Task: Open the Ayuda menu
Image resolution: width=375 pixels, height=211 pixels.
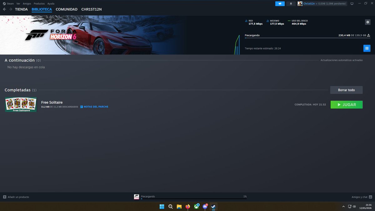Action: (51, 3)
